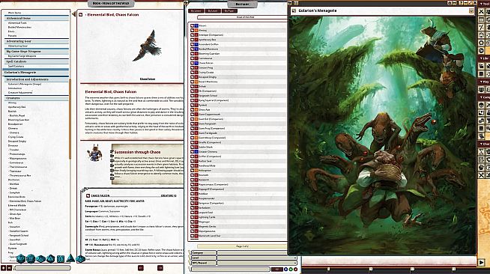Click the red circle button in Bestiary footer
Screen dimensions: 490x274
[x=295, y=269]
